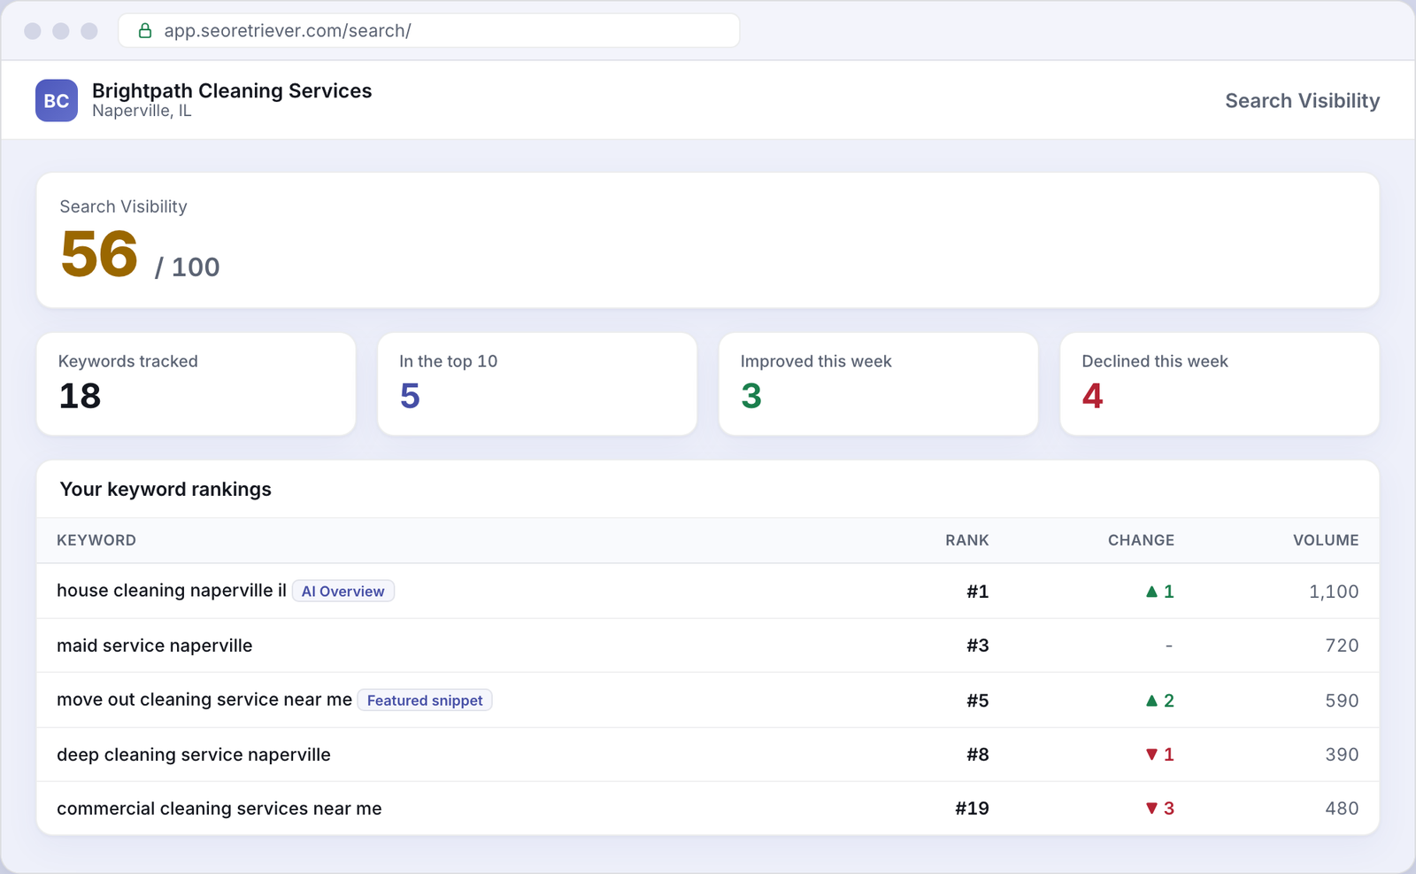This screenshot has width=1416, height=874.
Task: Click the Search Visibility page title at right
Action: coord(1303,101)
